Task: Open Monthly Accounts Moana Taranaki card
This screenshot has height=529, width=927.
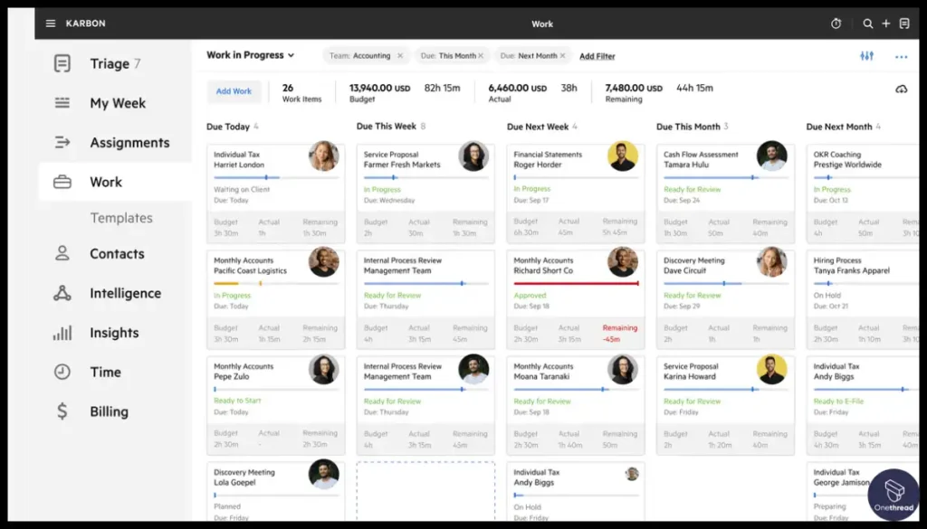Action: tap(576, 406)
